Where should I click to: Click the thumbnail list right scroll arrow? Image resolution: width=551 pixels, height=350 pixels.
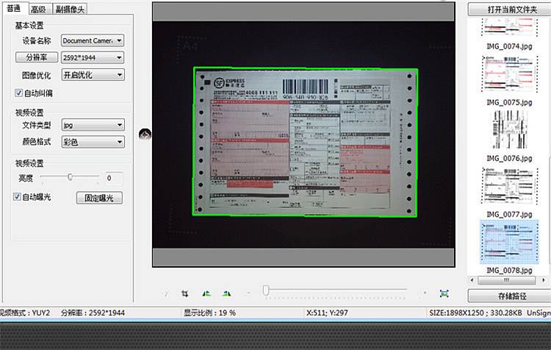[544, 280]
